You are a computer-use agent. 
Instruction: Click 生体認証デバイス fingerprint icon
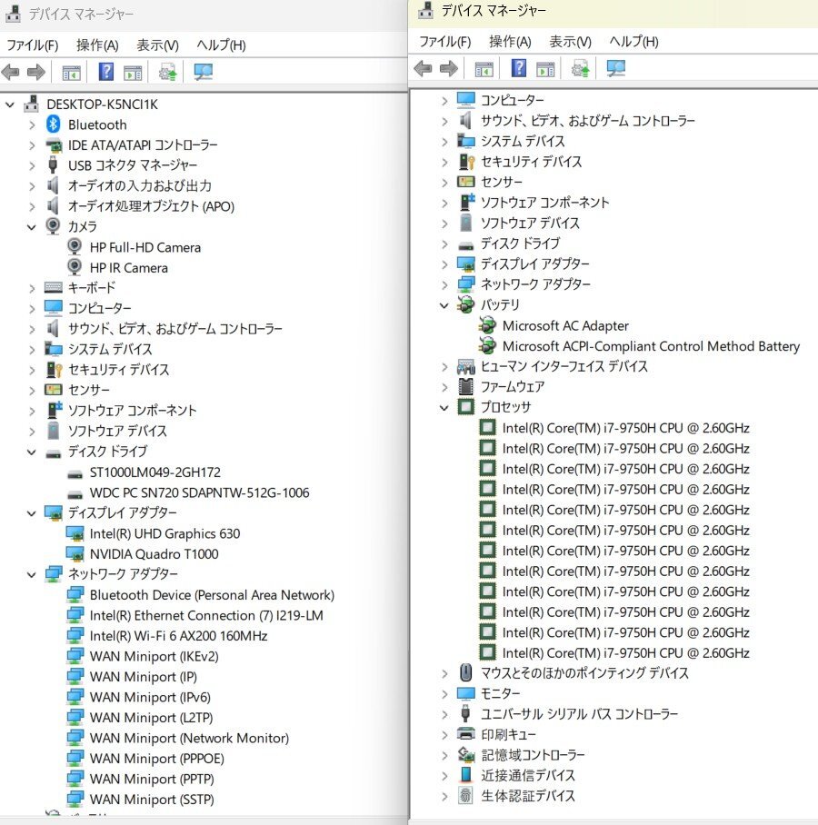(466, 796)
